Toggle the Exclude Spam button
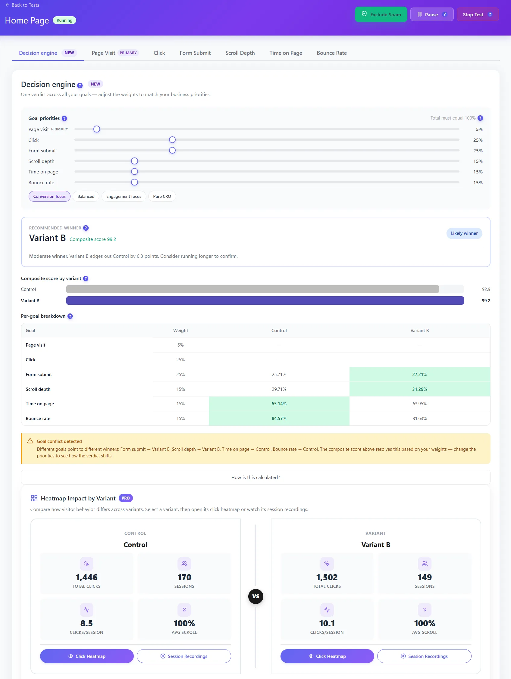The width and height of the screenshot is (511, 679). pyautogui.click(x=381, y=14)
